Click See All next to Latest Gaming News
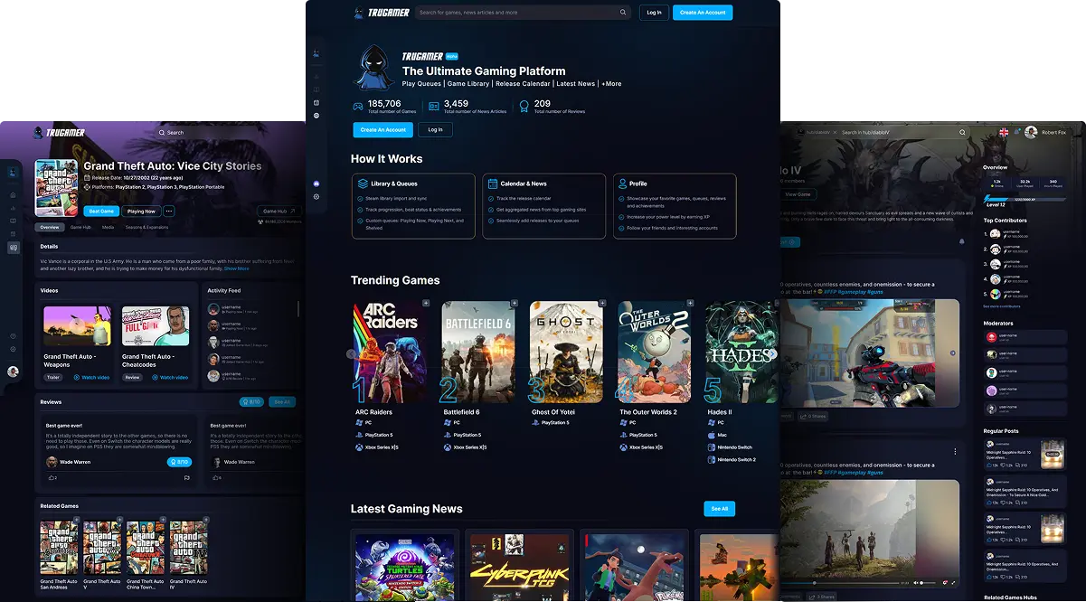 719,509
